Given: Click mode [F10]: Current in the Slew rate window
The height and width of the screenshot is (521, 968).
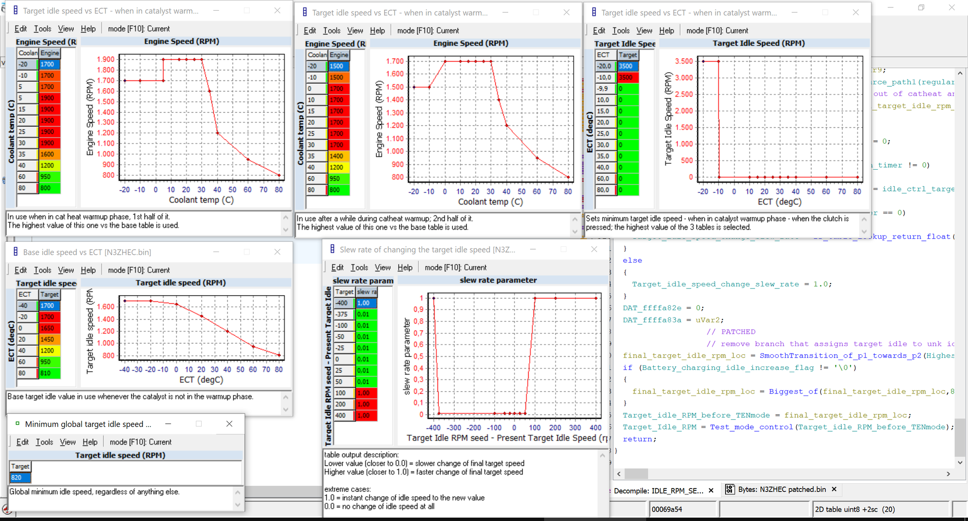Looking at the screenshot, I should click(x=455, y=268).
